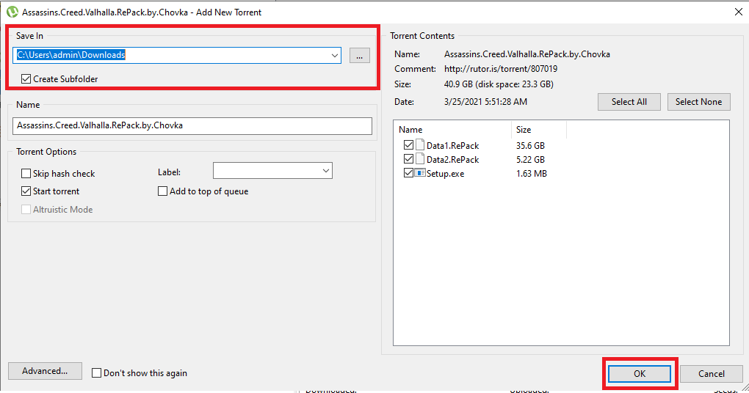This screenshot has width=749, height=393.
Task: Click the Data1.RePack file name
Action: (452, 145)
